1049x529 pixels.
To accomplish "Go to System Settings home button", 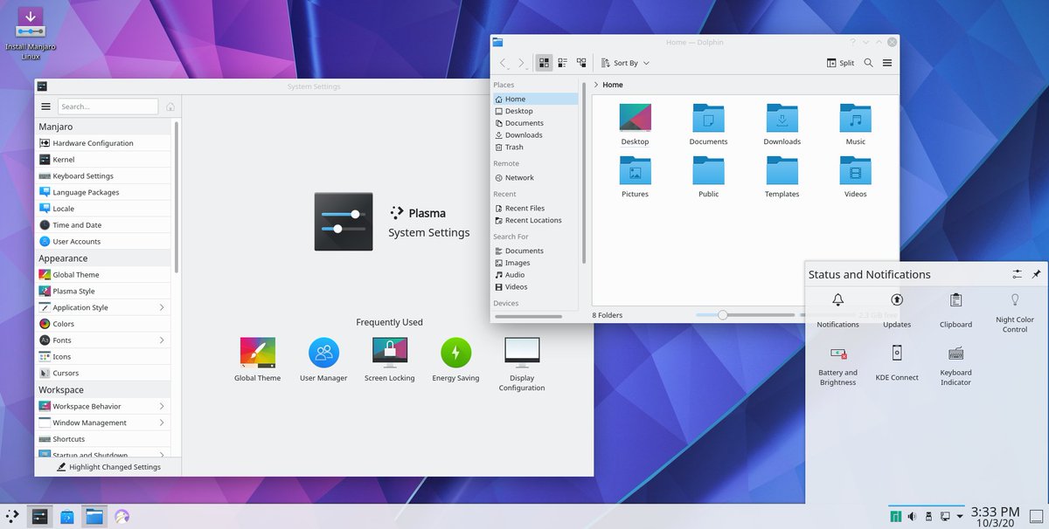I will 170,106.
